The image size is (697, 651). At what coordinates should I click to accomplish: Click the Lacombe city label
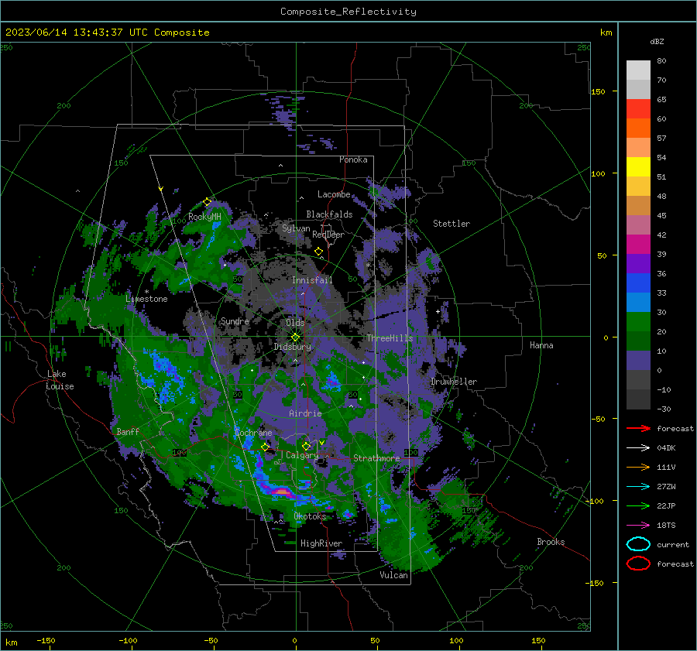coord(334,194)
